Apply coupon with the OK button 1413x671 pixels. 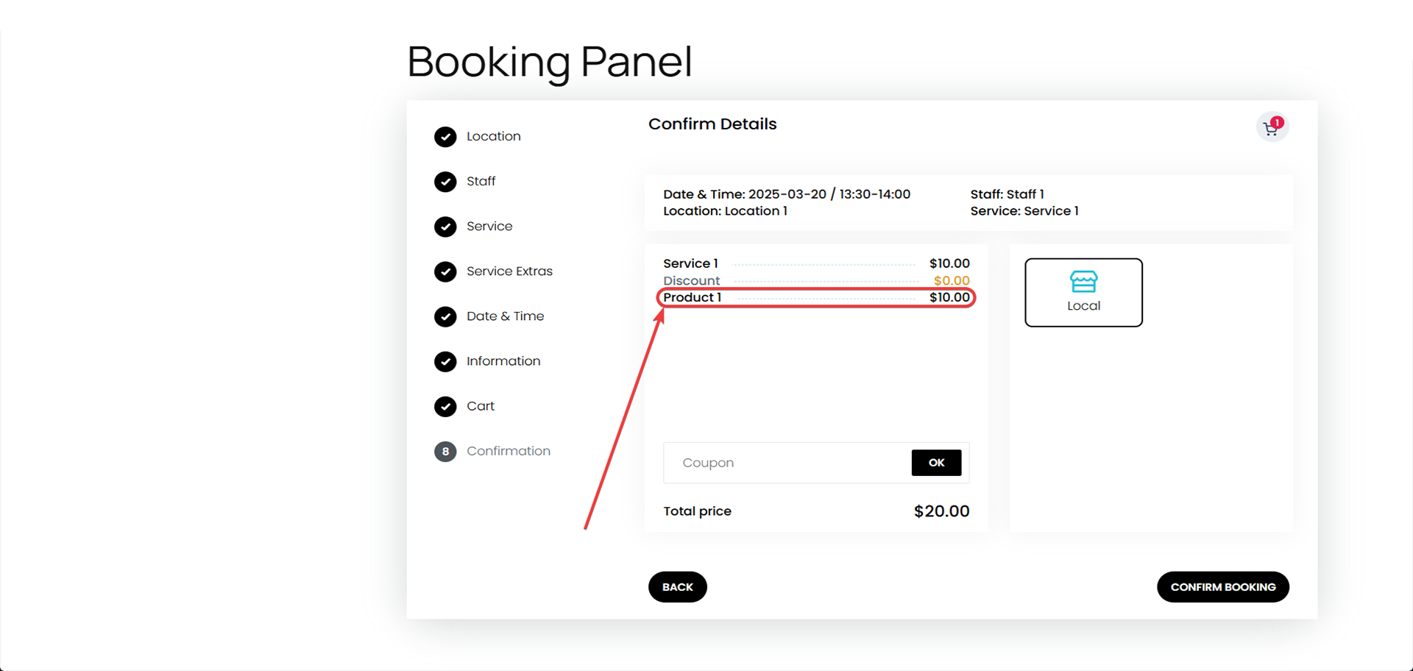pos(936,463)
